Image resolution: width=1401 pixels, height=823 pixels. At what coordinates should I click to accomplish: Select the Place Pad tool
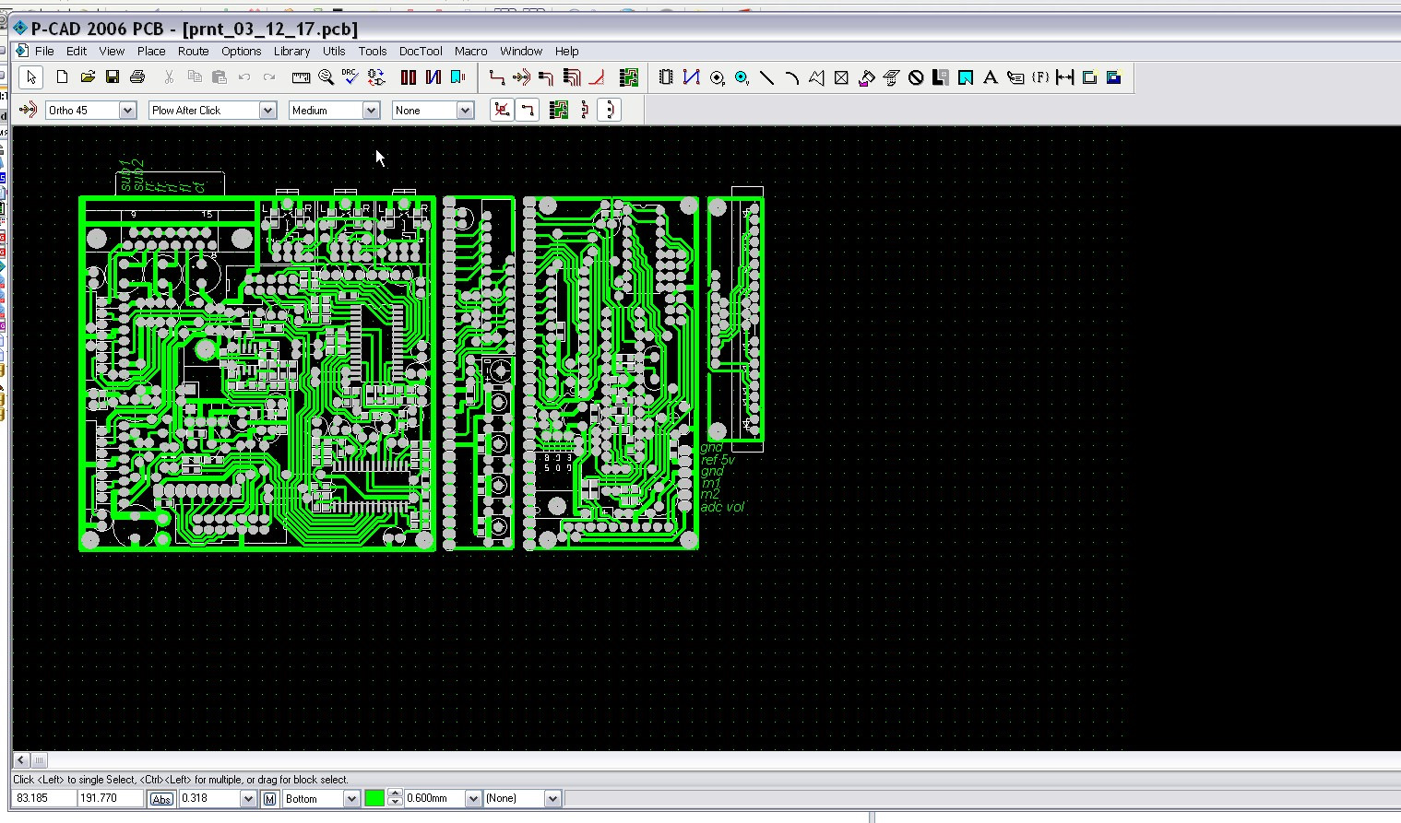pos(717,77)
